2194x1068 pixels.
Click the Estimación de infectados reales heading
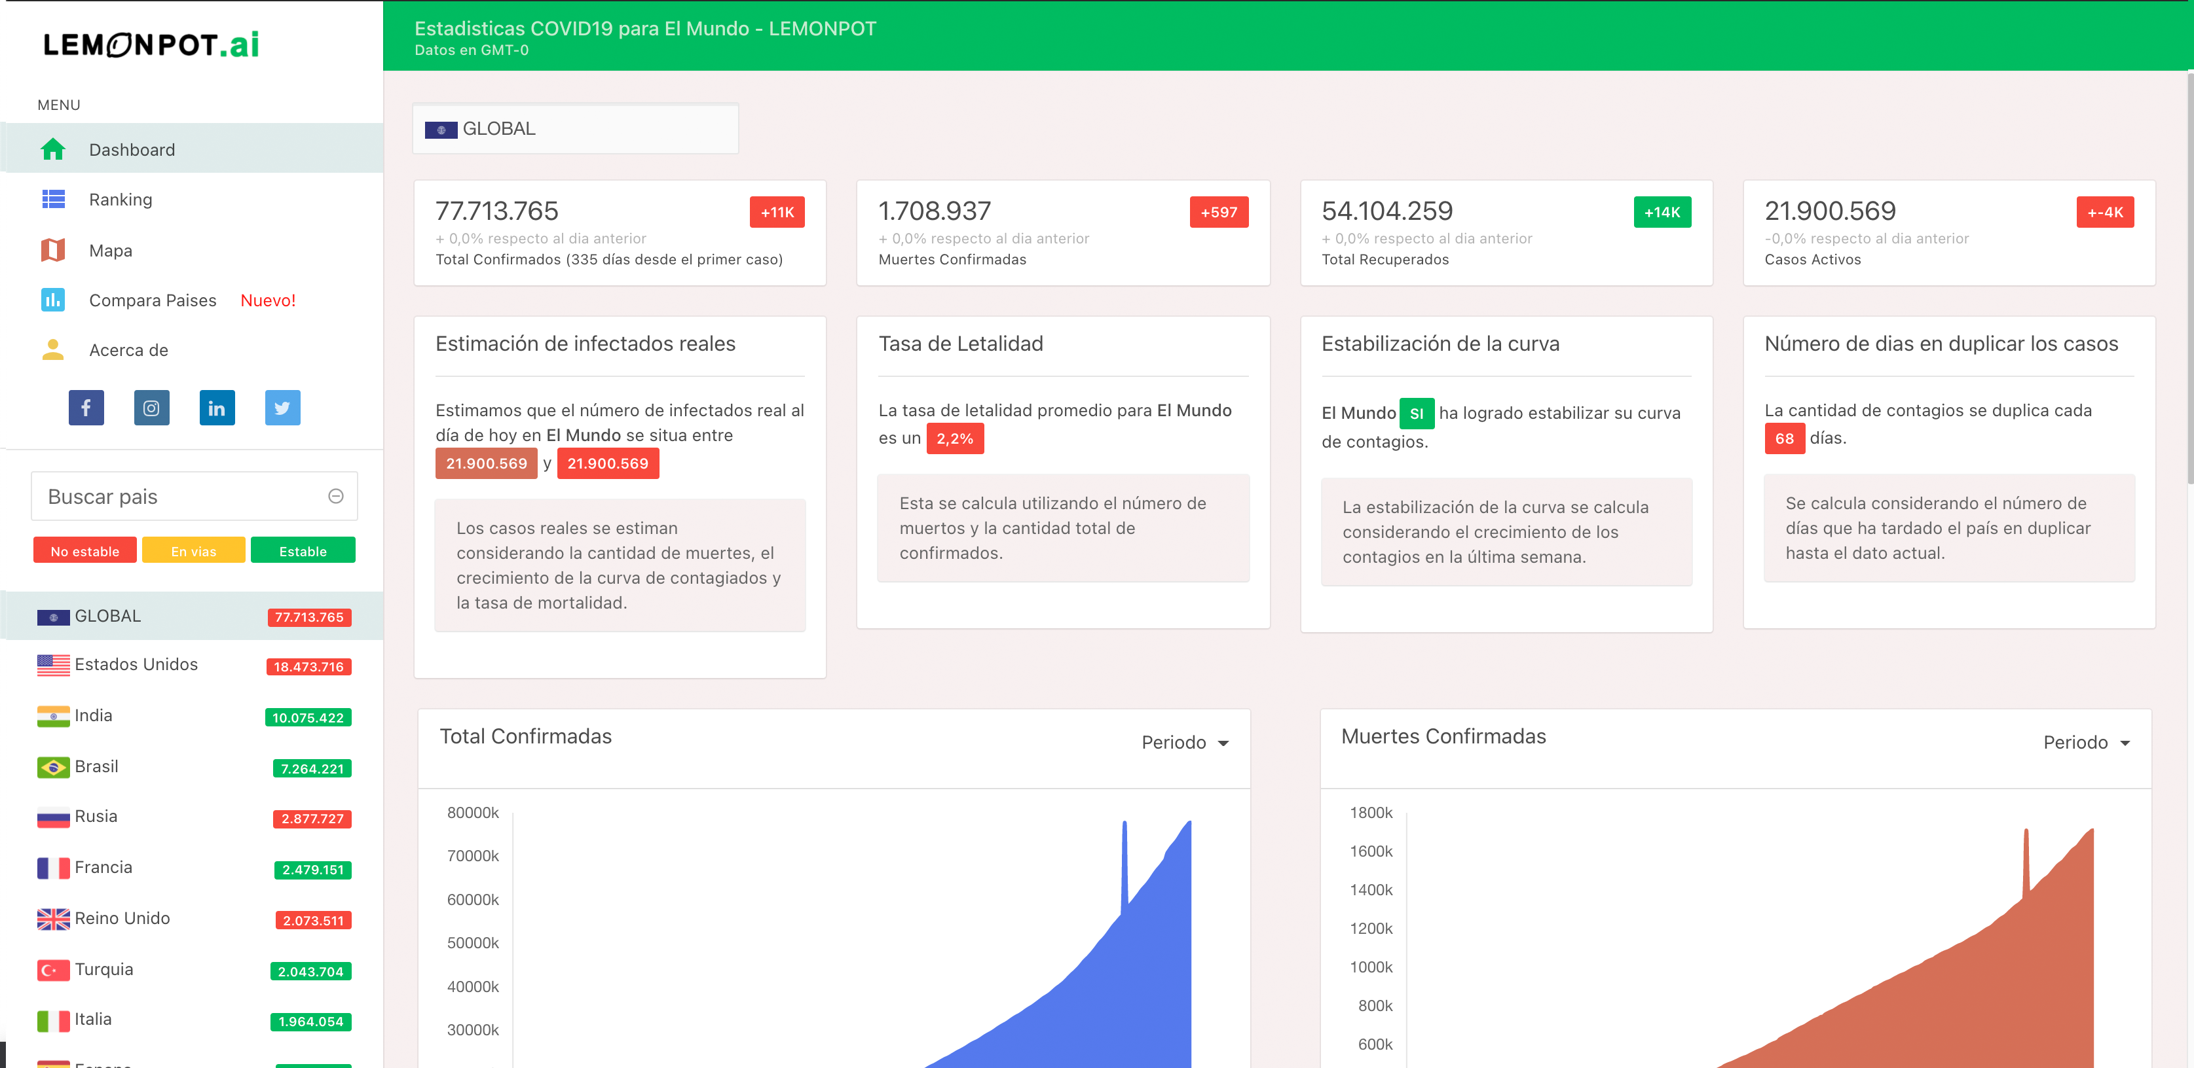coord(585,344)
